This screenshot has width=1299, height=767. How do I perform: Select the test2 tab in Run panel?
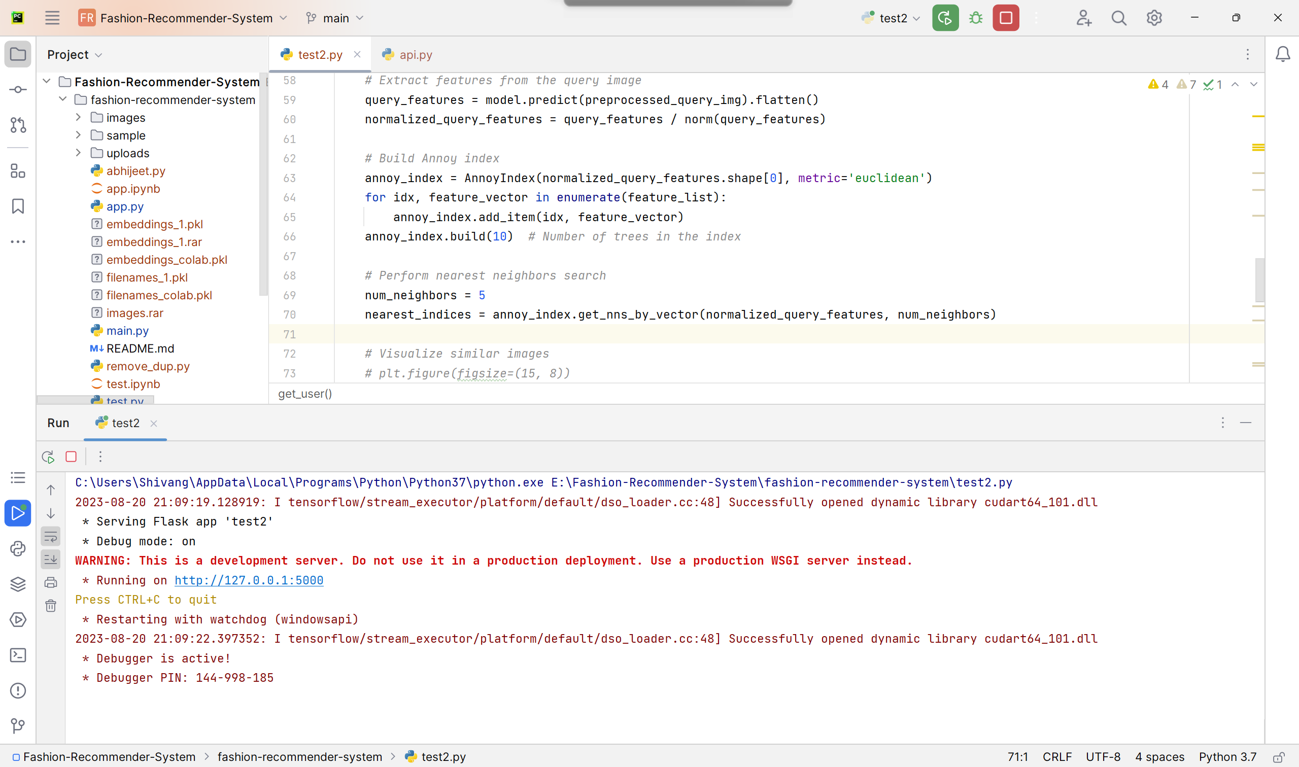coord(125,423)
